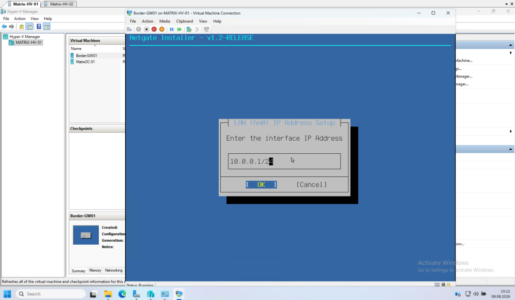
Task: Collapse the upper Actions pane section arrow
Action: point(510,45)
